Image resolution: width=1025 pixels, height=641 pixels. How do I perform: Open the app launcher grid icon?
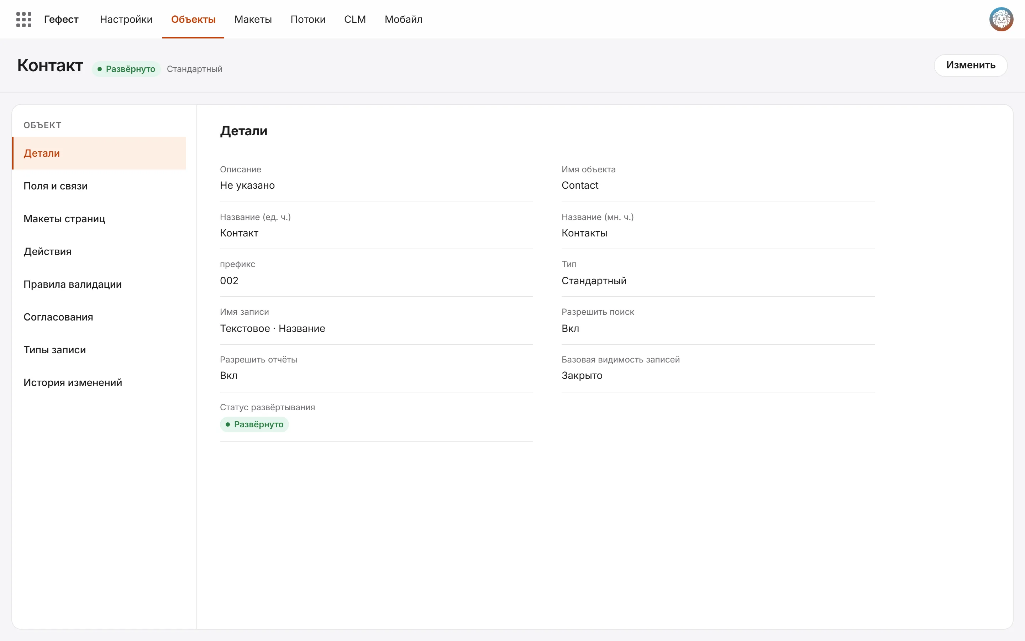coord(24,20)
